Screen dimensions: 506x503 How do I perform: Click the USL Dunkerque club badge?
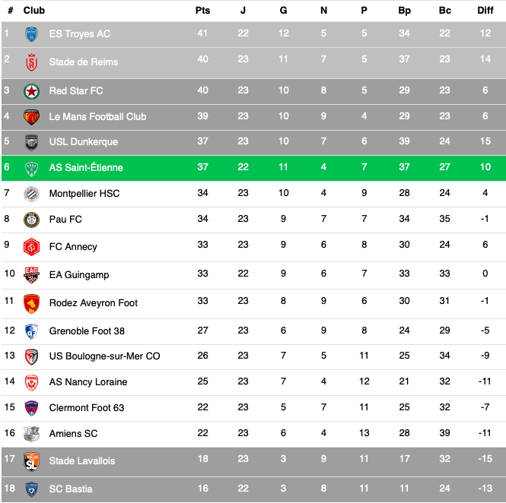click(x=31, y=142)
